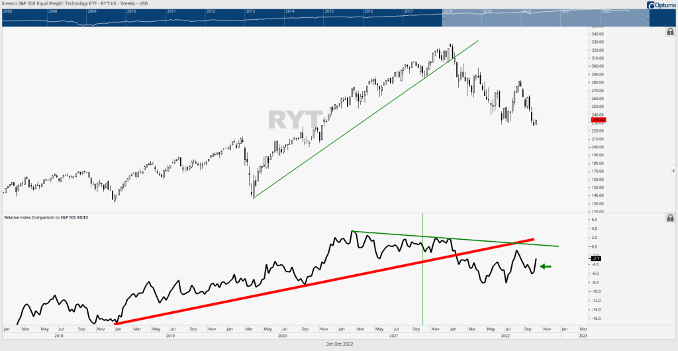This screenshot has height=351, width=678.
Task: Click the 2021 year label on the date axis
Action: point(393,336)
